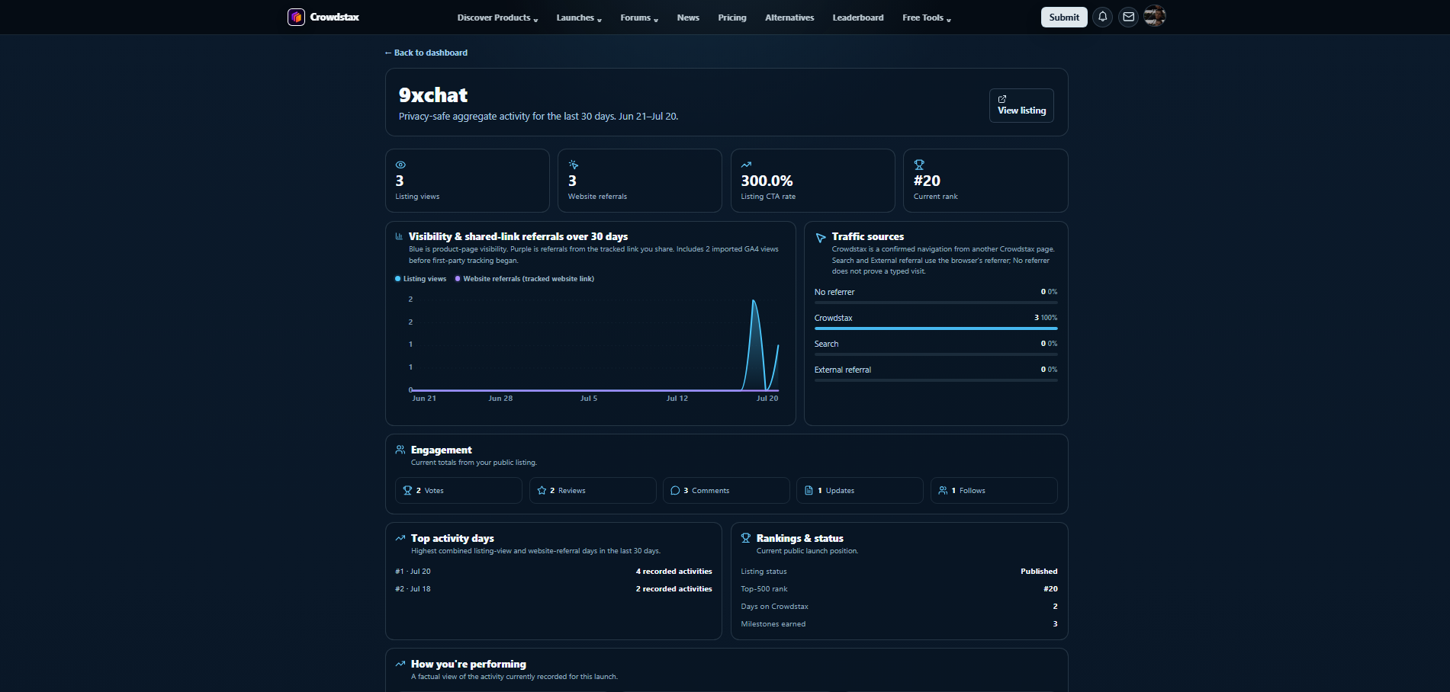Viewport: 1450px width, 692px height.
Task: Expand the Discover Products menu
Action: [x=497, y=18]
